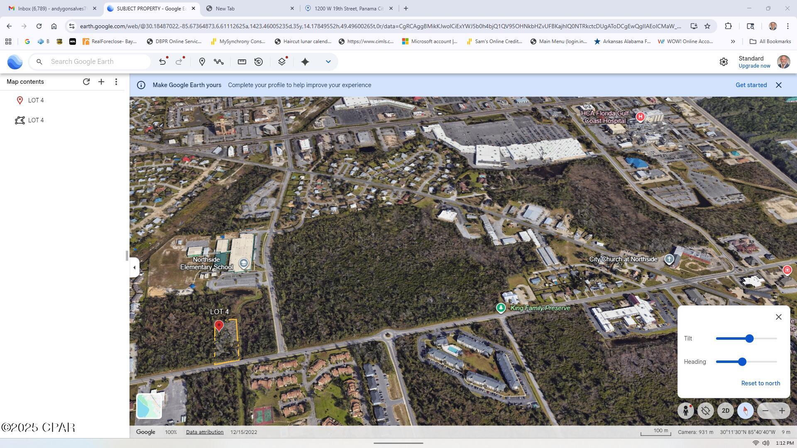Switch to the Gmail Inbox tab
Viewport: 797px width, 448px height.
52,8
